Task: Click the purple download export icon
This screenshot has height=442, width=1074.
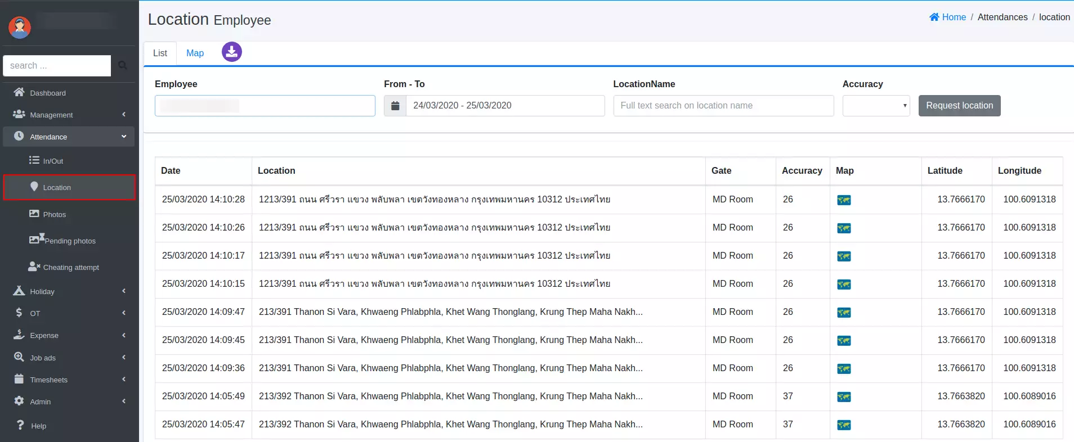Action: pos(232,52)
